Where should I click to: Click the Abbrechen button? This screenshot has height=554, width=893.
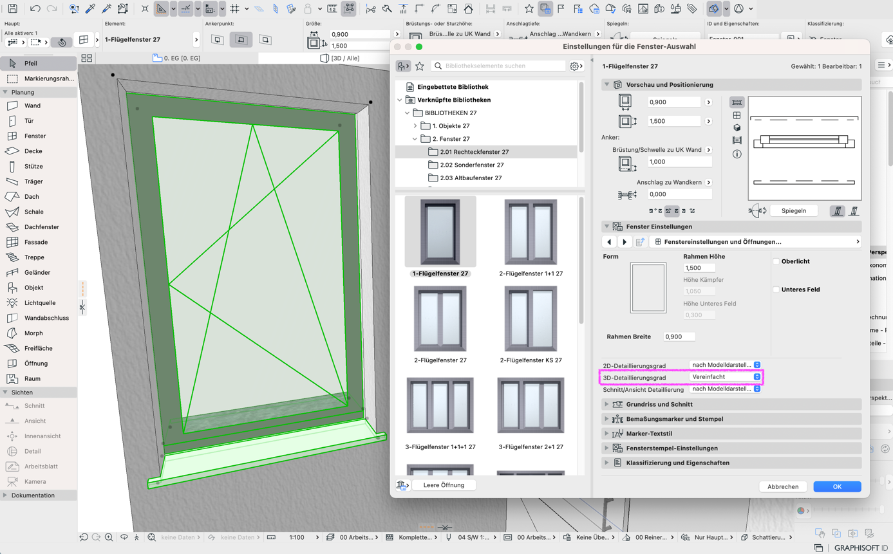pyautogui.click(x=783, y=486)
